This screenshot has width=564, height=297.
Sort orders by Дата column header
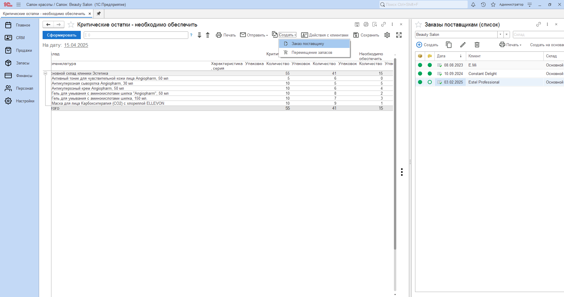(450, 56)
